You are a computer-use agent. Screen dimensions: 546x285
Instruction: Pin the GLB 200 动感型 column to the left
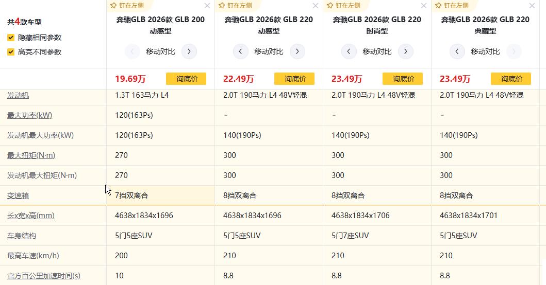(x=127, y=6)
